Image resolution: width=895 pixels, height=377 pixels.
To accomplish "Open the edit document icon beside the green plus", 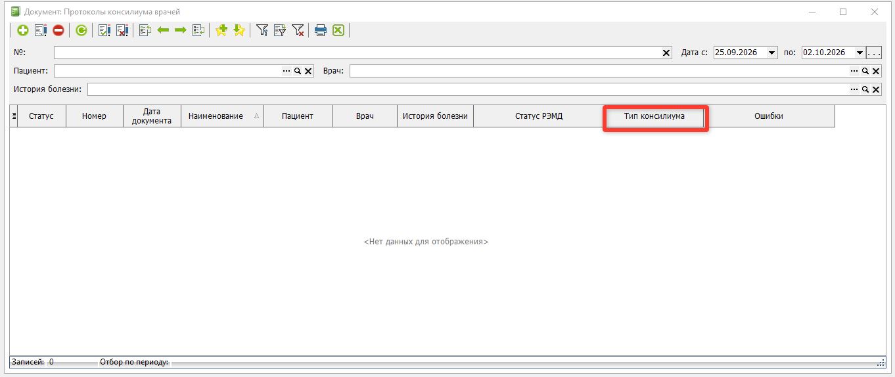I will pos(40,30).
